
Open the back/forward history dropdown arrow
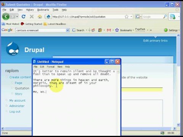point(17,17)
